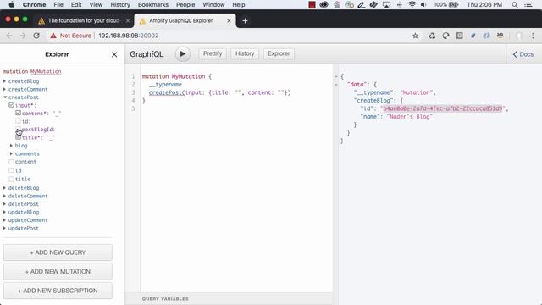Open Spotlight search in menu bar

pyautogui.click(x=515, y=4)
